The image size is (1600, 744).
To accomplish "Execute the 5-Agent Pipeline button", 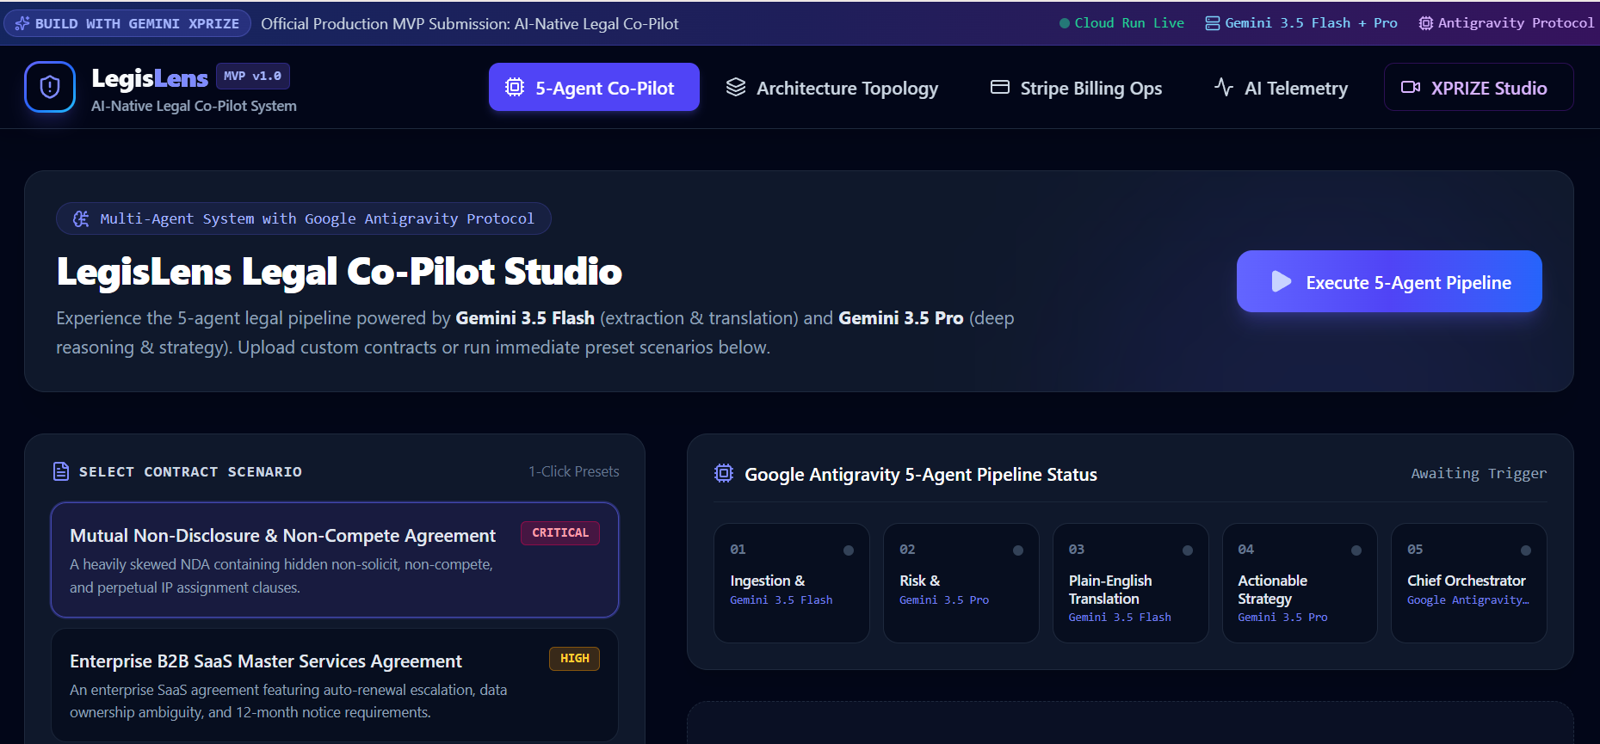I will [x=1389, y=281].
